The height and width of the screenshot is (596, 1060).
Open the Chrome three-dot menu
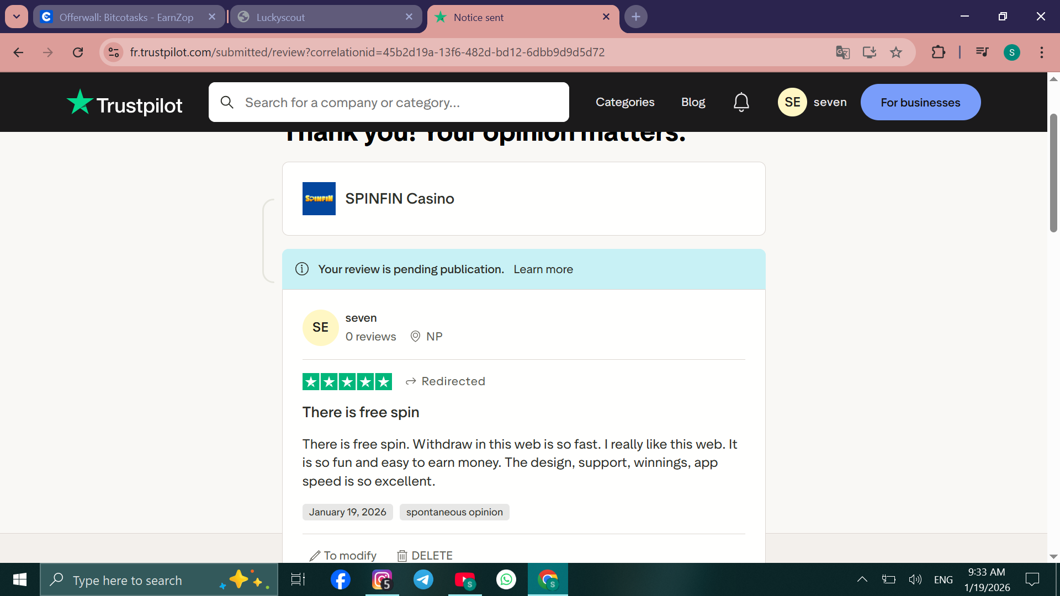(1042, 52)
